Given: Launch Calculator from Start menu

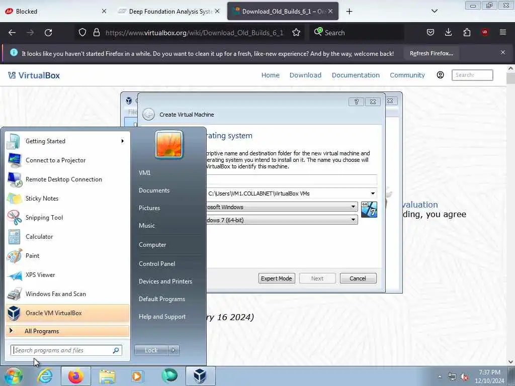Looking at the screenshot, I should [67, 237].
